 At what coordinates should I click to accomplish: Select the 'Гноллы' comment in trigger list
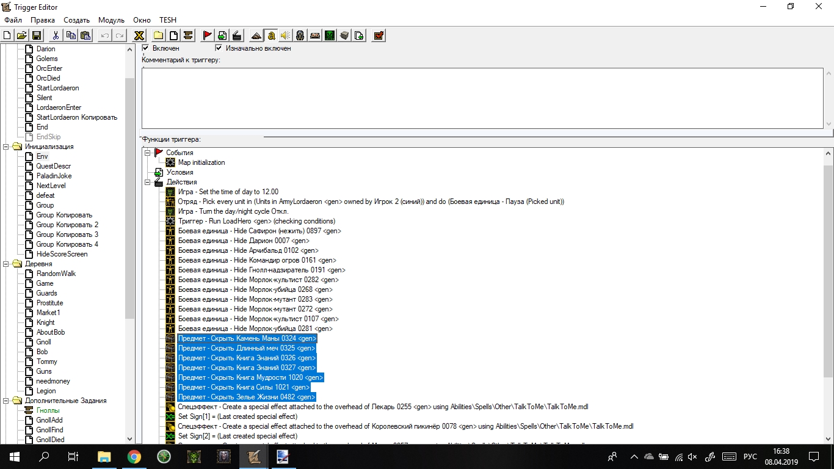48,410
